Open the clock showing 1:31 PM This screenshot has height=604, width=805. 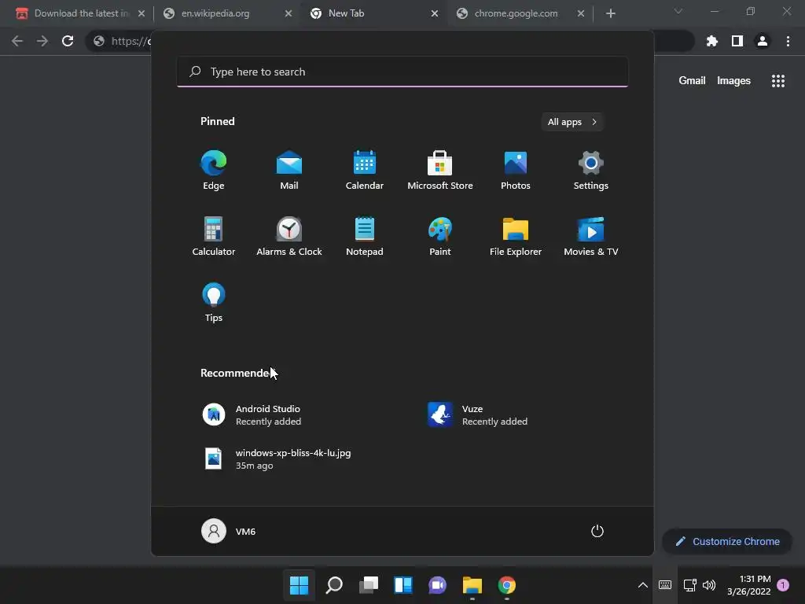(x=748, y=584)
